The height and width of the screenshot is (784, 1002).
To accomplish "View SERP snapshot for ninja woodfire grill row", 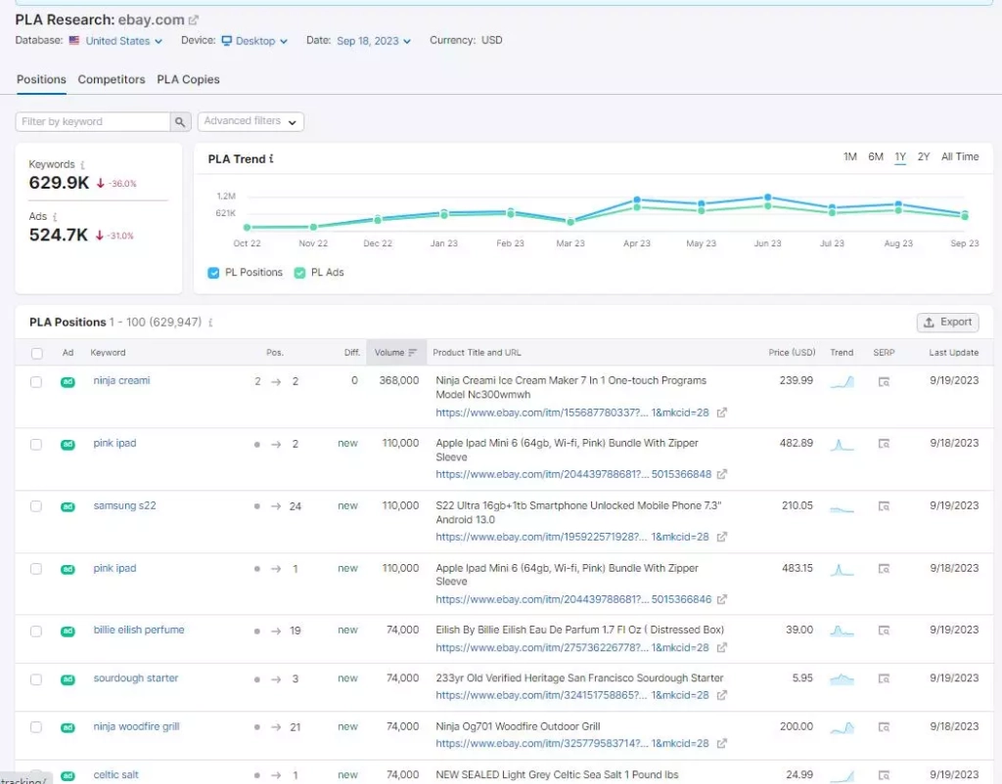I will coord(884,727).
